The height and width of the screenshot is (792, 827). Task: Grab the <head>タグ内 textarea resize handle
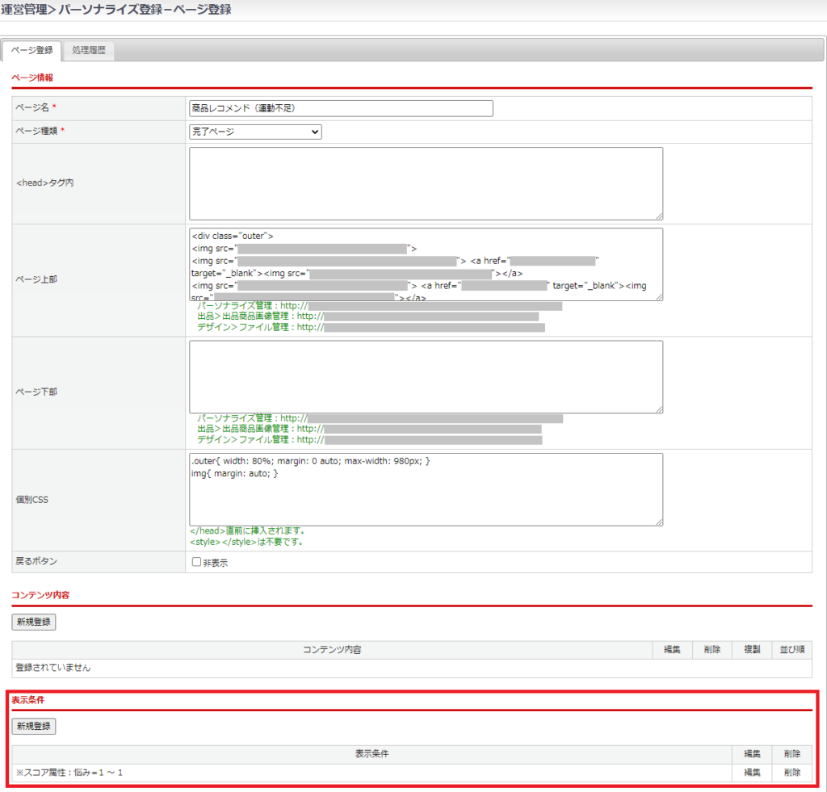(659, 216)
